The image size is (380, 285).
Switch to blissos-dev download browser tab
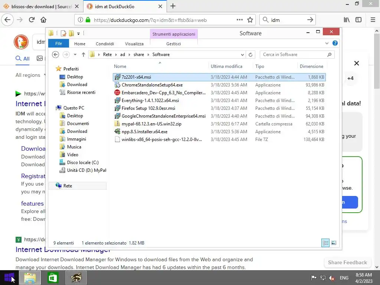click(41, 6)
